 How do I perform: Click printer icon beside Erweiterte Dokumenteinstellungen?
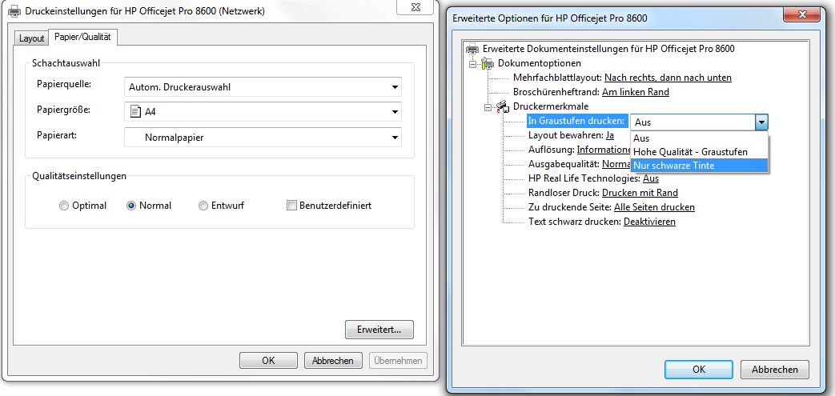coord(472,49)
